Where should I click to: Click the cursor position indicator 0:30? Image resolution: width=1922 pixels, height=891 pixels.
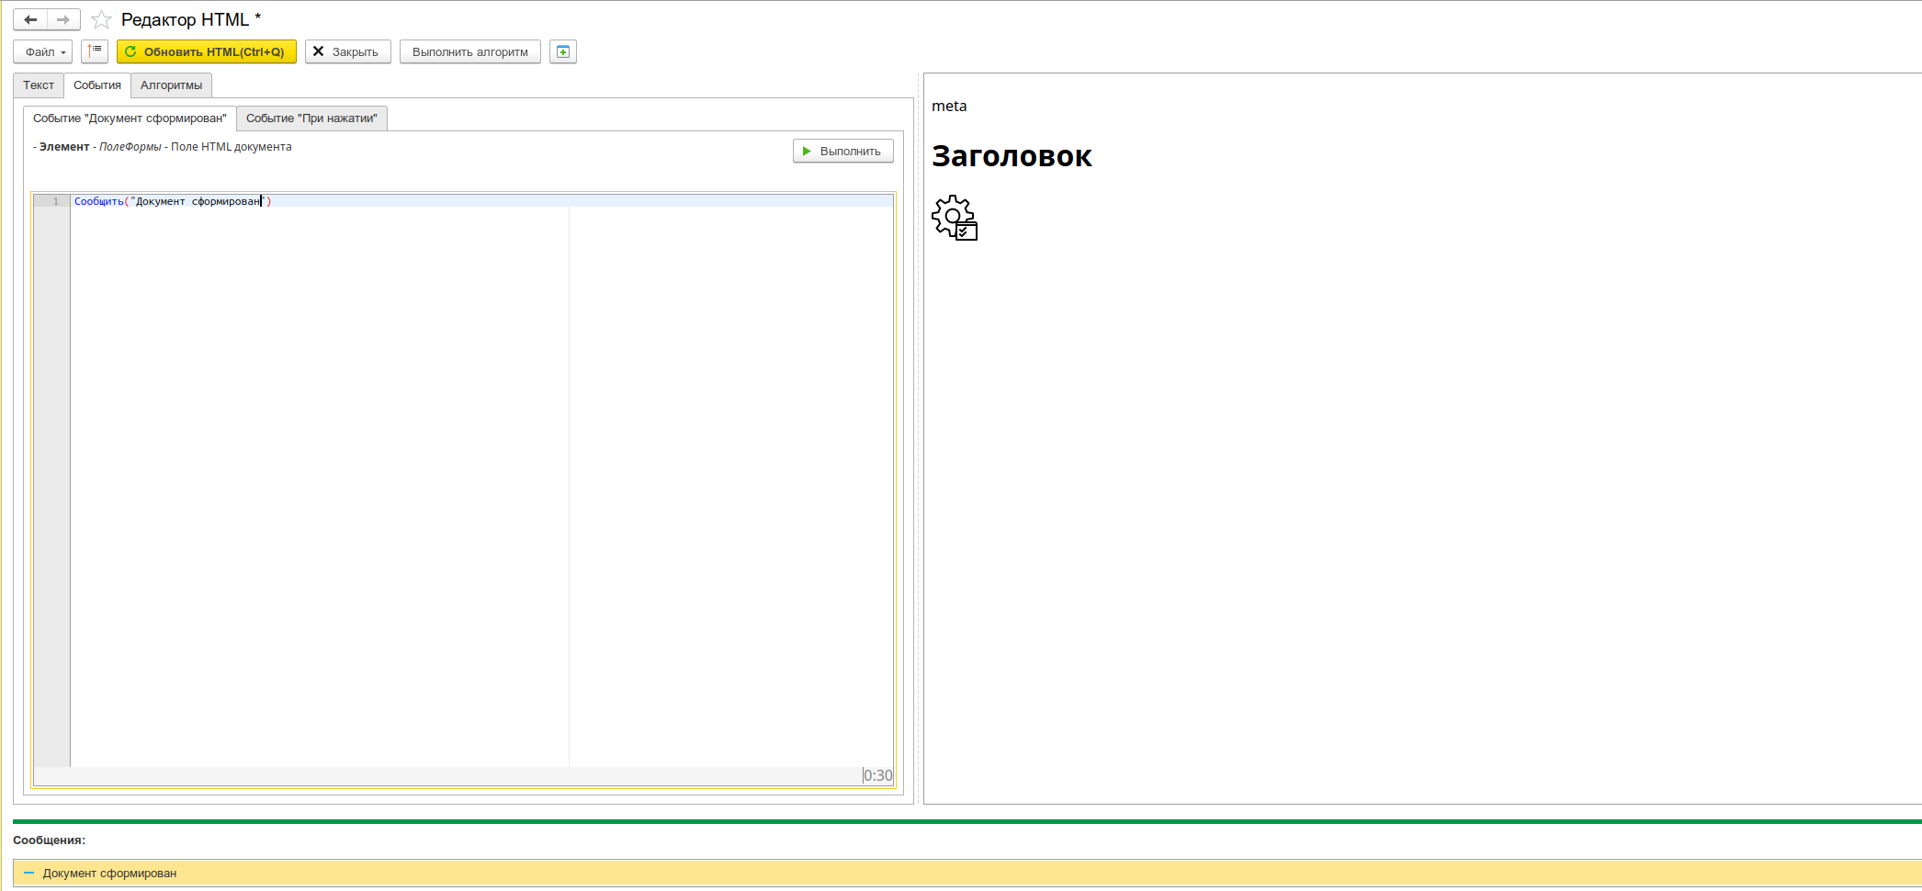point(878,775)
